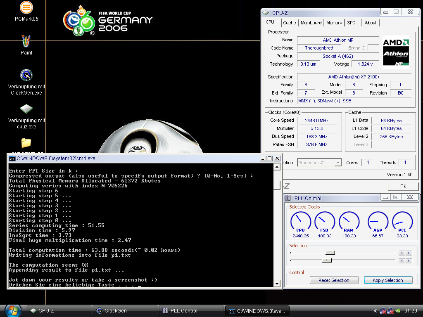Click the first network tray icon with red X
This screenshot has width=423, height=317.
coord(383,311)
